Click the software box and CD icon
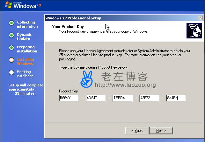This screenshot has width=205, height=142. 194,31
